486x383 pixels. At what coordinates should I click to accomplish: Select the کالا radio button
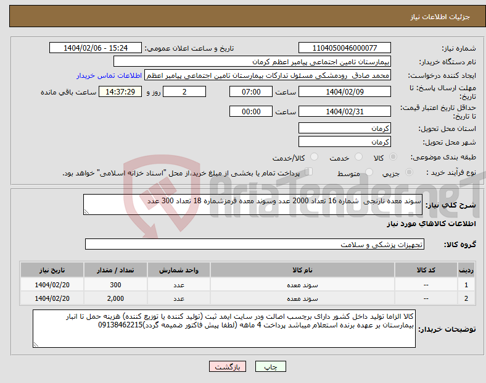393,157
